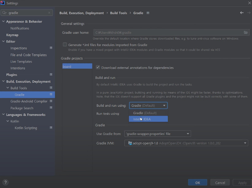Go forward with the right arrow
252x188 pixels.
coord(249,13)
